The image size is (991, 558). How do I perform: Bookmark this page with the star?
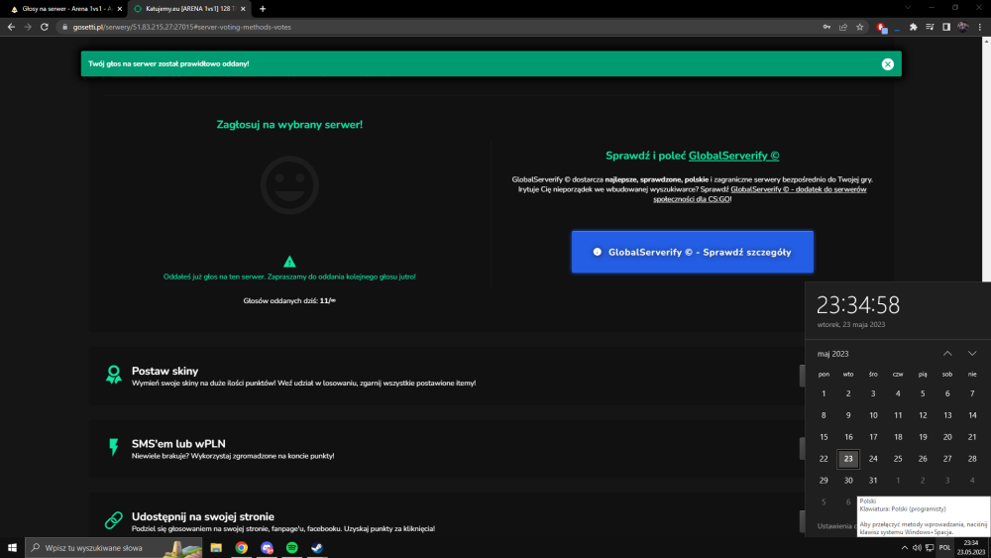859,27
